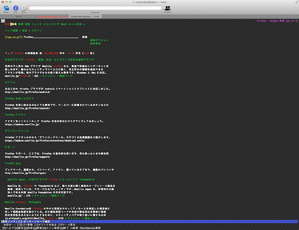Open the Mozilla Firefox - Wikipedia result
This screenshot has width=299, height=230.
23,202
